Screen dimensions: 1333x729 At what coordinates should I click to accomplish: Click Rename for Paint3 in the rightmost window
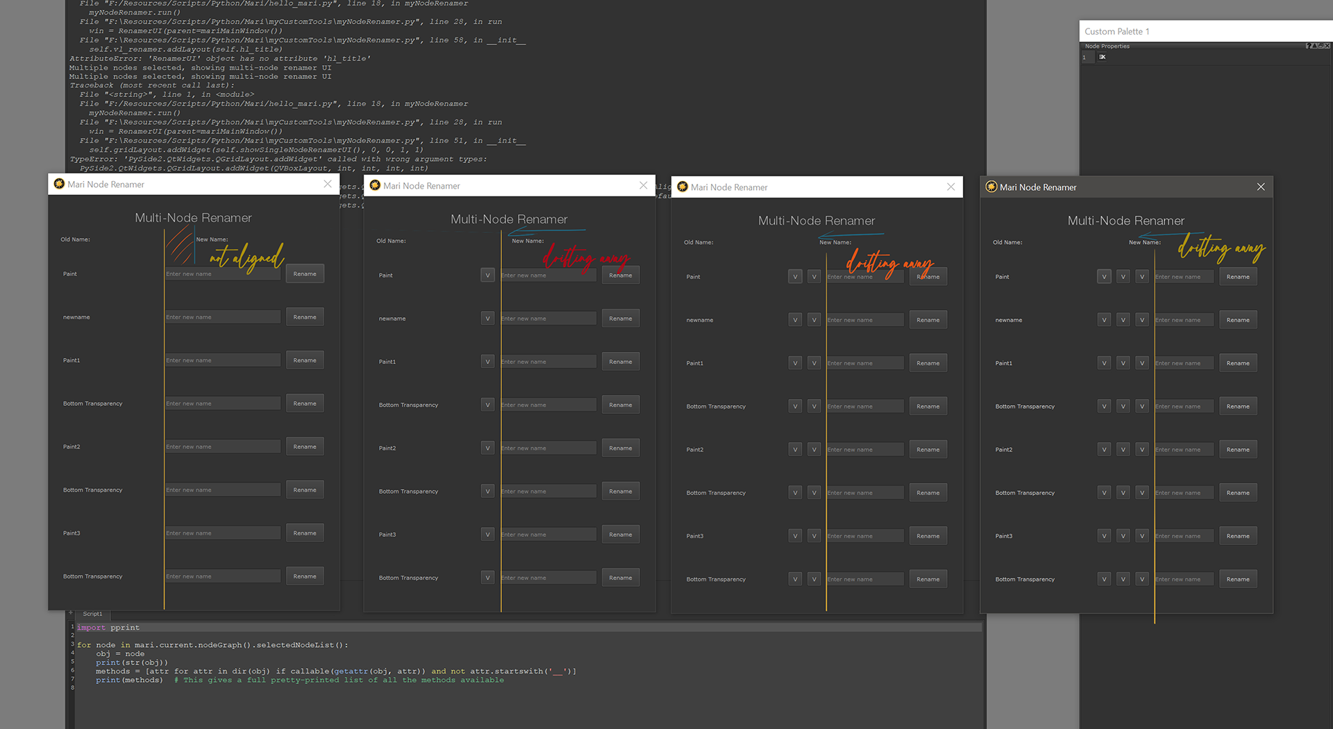click(1237, 536)
